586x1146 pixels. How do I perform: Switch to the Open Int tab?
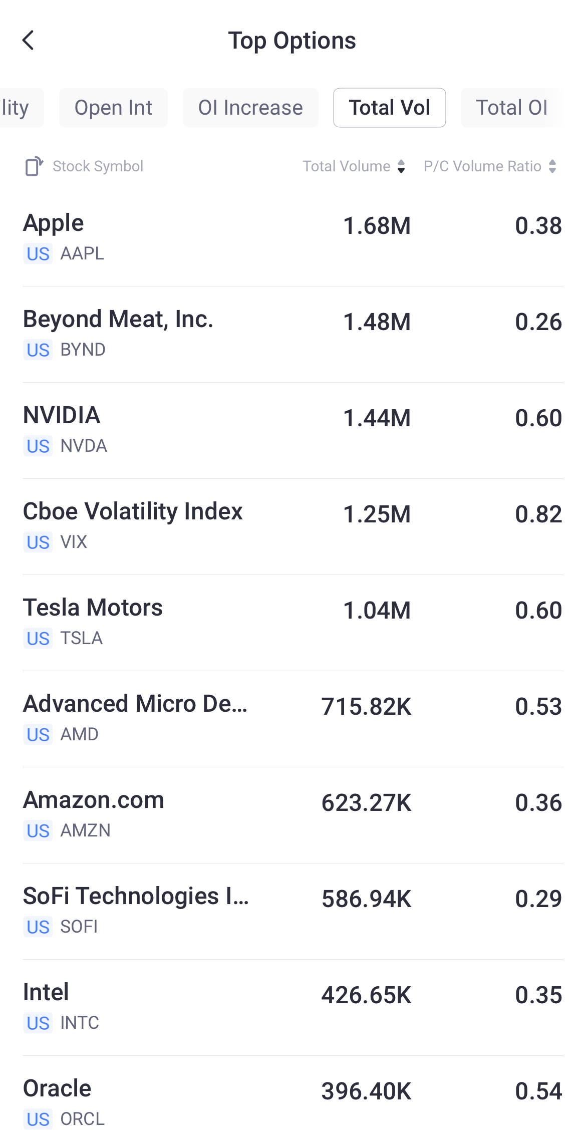[x=113, y=108]
